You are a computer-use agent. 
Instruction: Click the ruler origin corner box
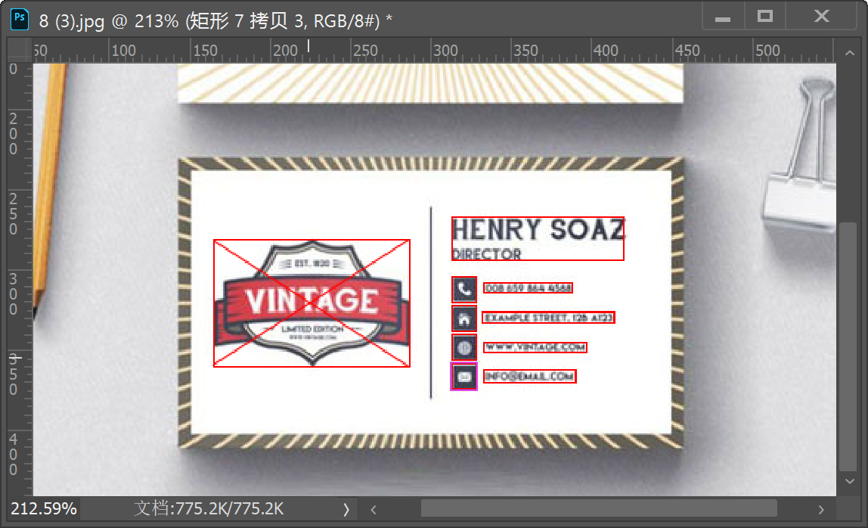[20, 50]
